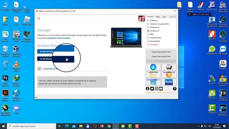Click the 64-bit Descarga button

click(x=56, y=51)
